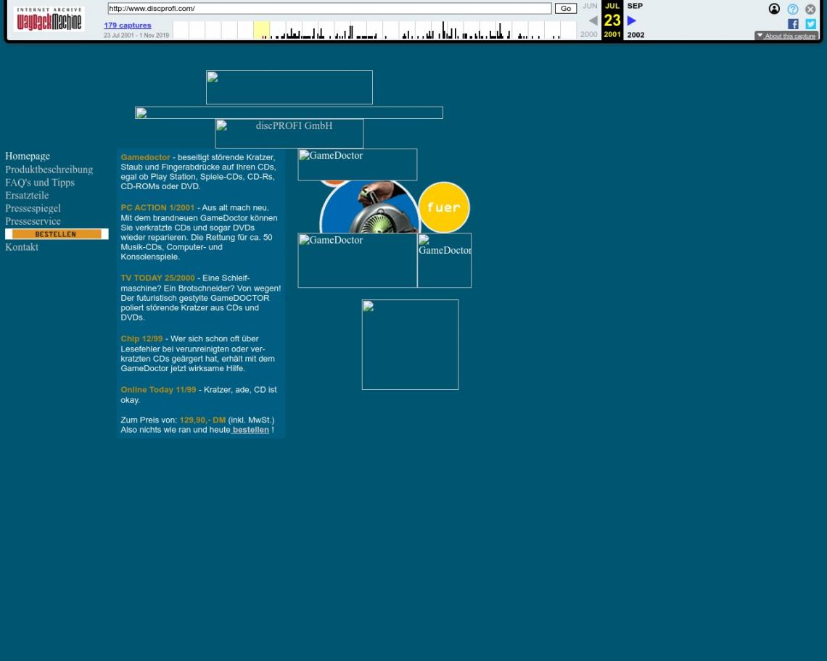Follow the bestellen text link
The height and width of the screenshot is (661, 827).
tap(250, 430)
